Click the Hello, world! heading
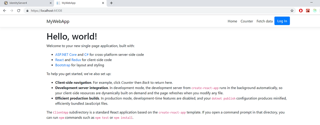This screenshot has width=320, height=125. click(72, 36)
